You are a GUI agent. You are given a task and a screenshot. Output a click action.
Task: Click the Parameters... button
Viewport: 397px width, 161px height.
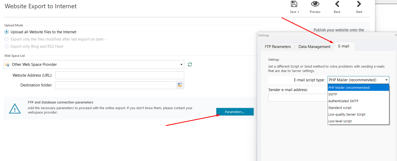click(235, 112)
